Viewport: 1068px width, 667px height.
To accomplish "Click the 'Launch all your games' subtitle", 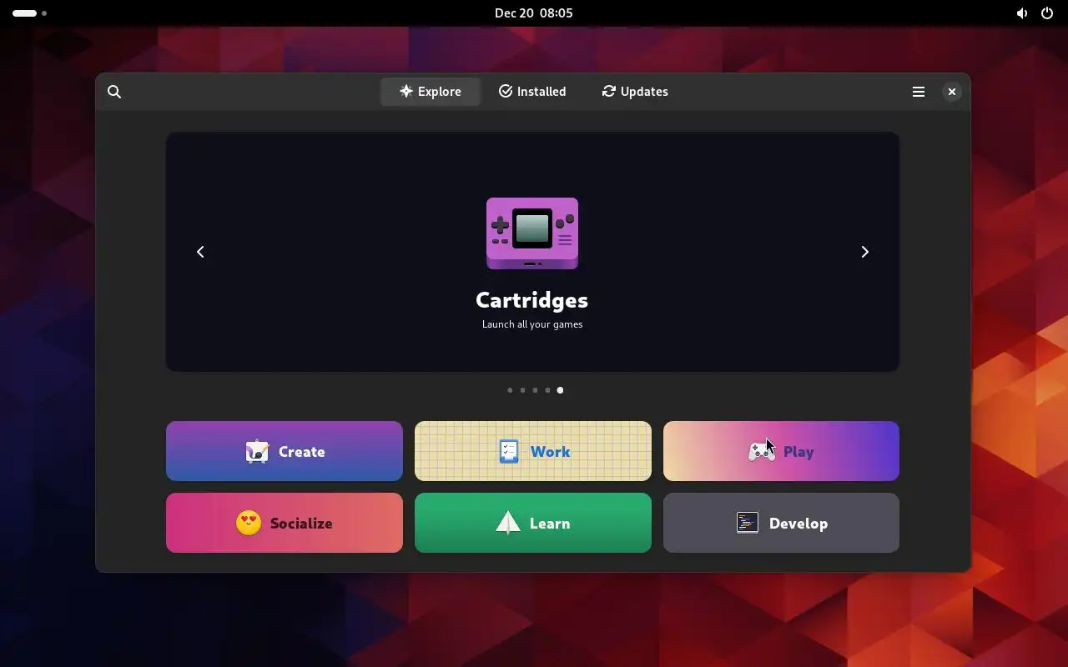I will 532,324.
